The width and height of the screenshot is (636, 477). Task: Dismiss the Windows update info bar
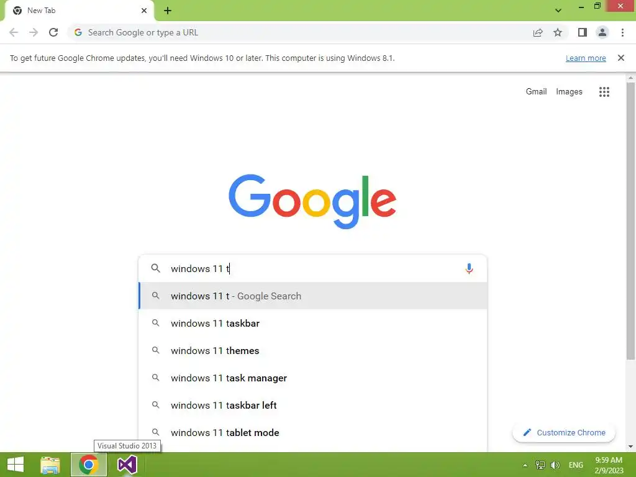(620, 58)
